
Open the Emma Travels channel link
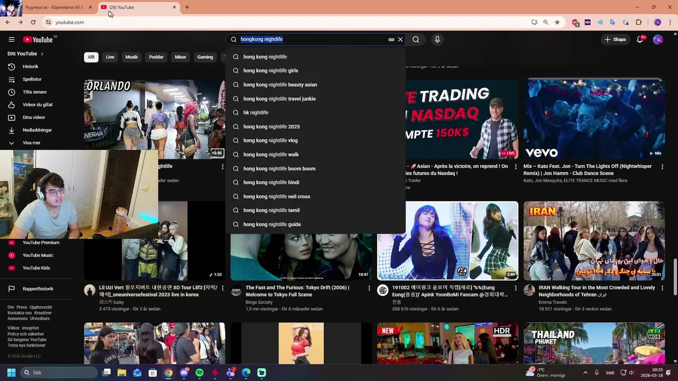click(x=552, y=302)
